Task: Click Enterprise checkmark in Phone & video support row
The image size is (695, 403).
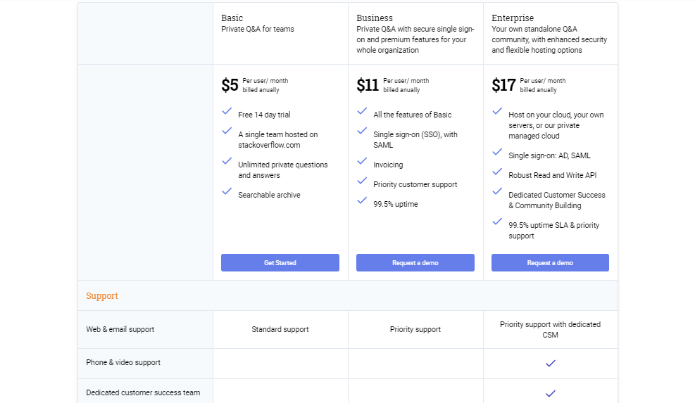Action: click(x=551, y=364)
